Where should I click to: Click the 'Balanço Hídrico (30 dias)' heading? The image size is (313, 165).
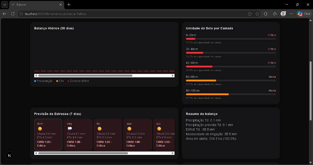pos(54,28)
